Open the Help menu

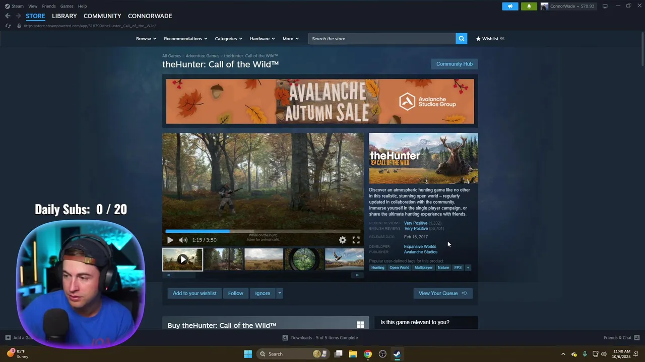point(82,6)
